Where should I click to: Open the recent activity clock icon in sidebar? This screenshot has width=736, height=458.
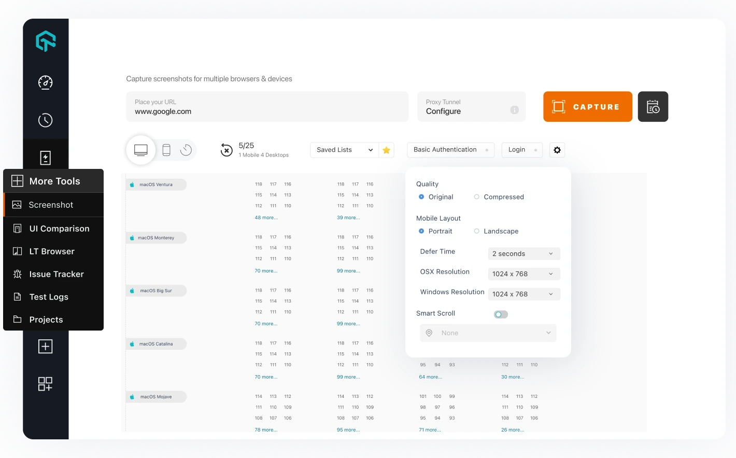(46, 120)
